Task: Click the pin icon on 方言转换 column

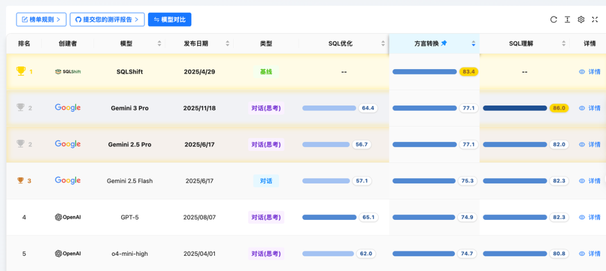Action: 444,44
